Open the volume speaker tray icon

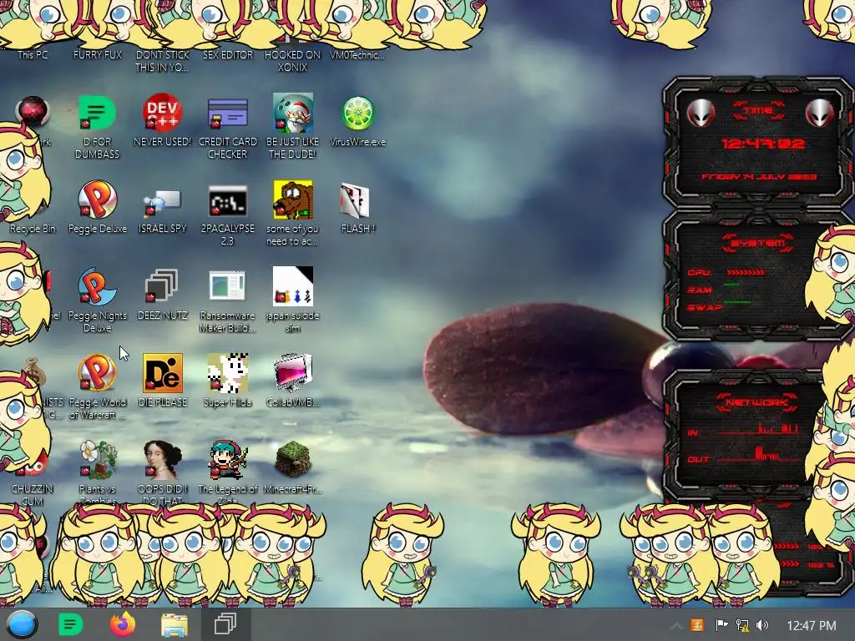coord(763,625)
